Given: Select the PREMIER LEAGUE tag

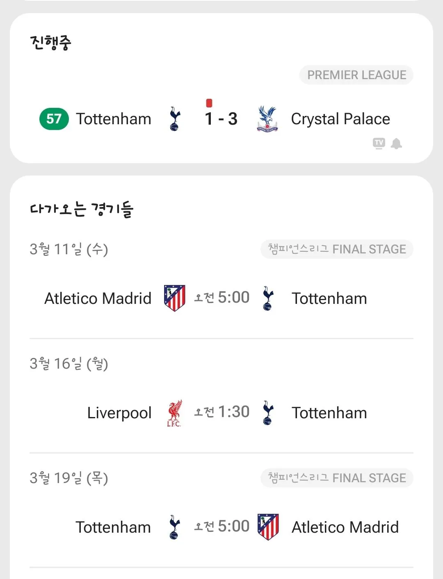Looking at the screenshot, I should point(356,75).
